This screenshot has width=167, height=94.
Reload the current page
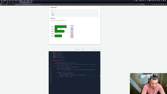coord(5,4)
